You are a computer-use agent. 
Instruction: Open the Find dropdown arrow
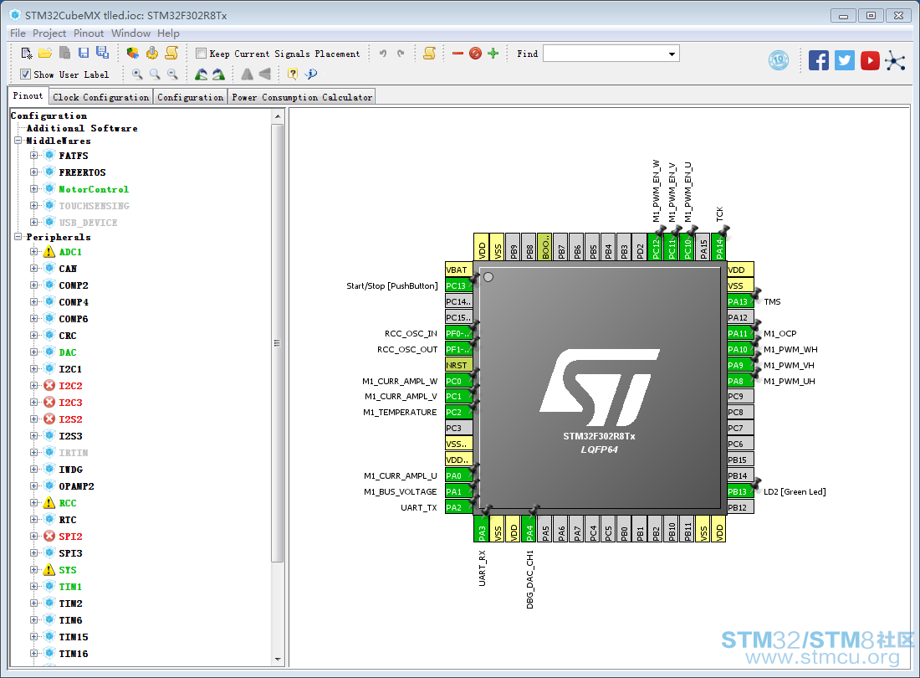click(x=672, y=54)
